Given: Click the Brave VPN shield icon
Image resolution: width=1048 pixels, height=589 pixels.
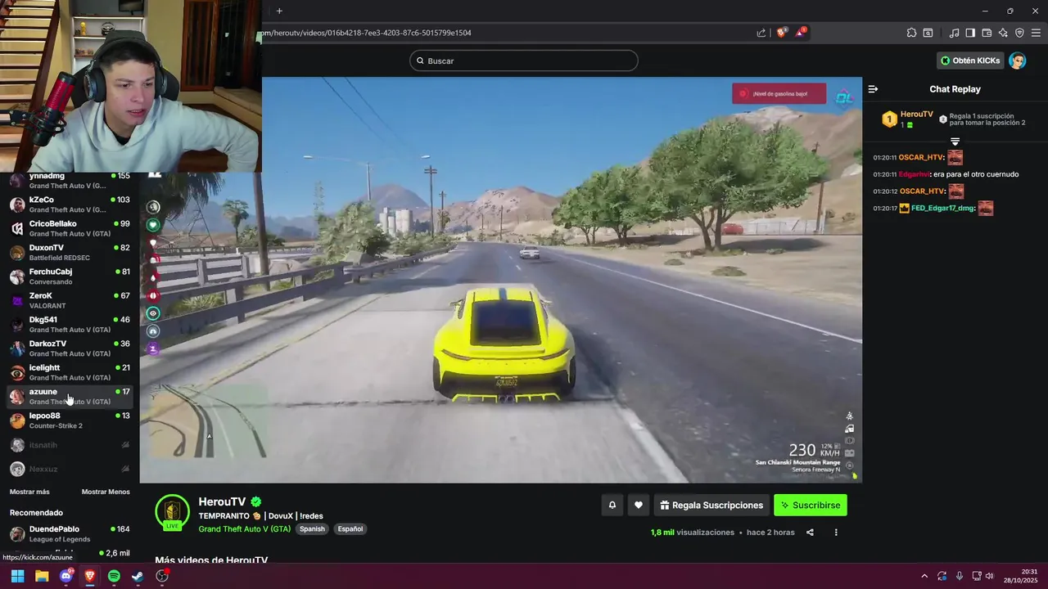Looking at the screenshot, I should coord(1019,33).
